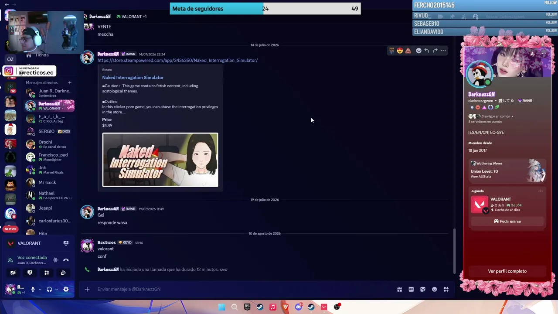558x314 pixels.
Task: Toggle the camera on in voice panel
Action: tap(13, 273)
